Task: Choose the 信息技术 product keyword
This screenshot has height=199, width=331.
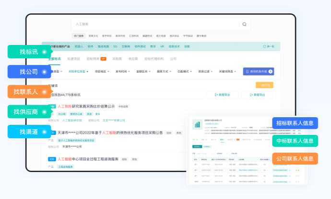Action: pyautogui.click(x=174, y=46)
